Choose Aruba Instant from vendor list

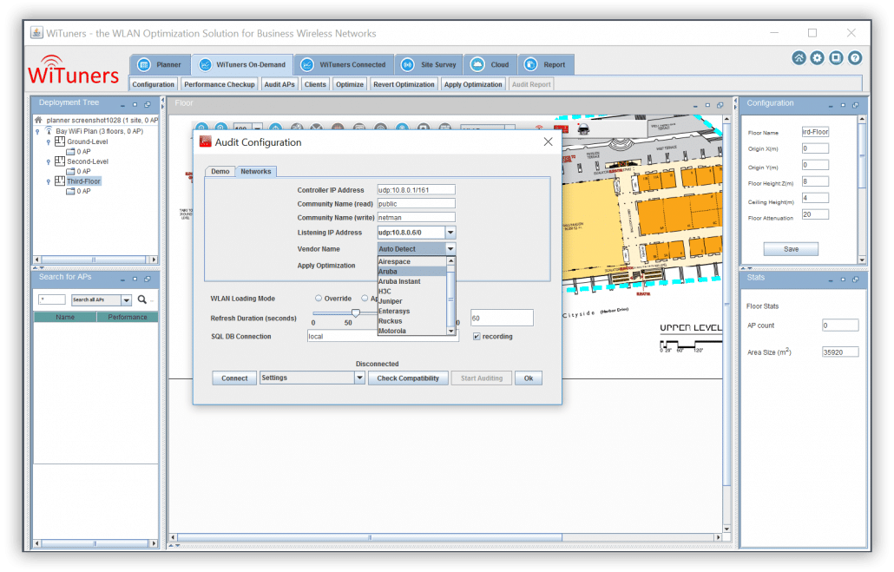(411, 281)
